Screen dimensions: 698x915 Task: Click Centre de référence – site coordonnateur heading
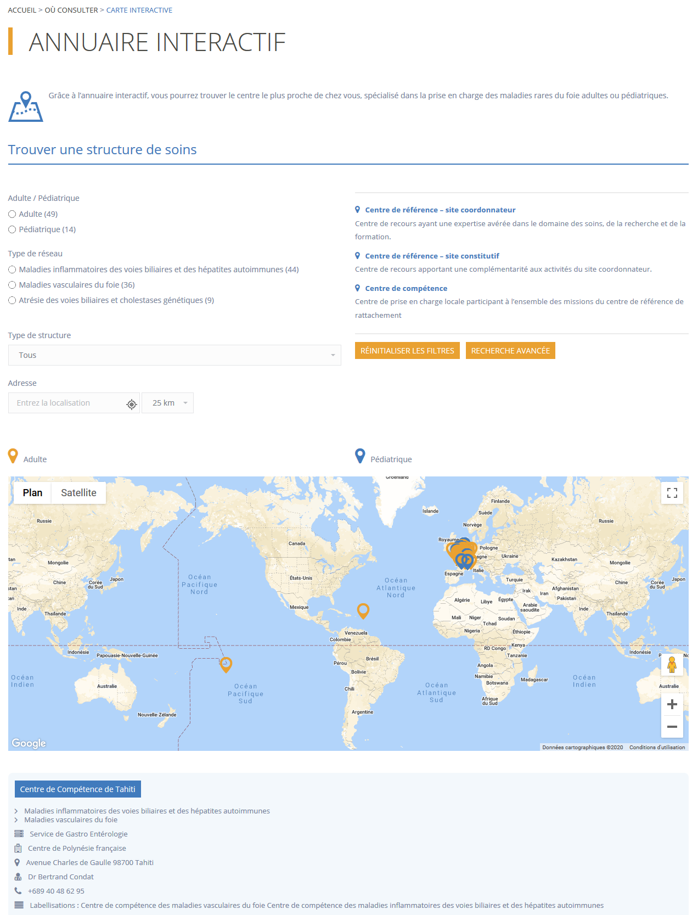[x=440, y=210]
